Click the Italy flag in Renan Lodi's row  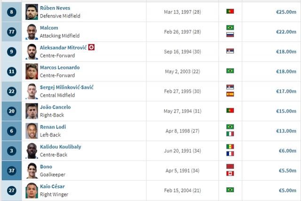(x=230, y=134)
